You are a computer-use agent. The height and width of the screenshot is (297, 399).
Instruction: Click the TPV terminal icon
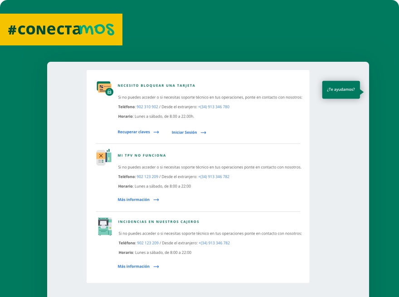point(104,157)
